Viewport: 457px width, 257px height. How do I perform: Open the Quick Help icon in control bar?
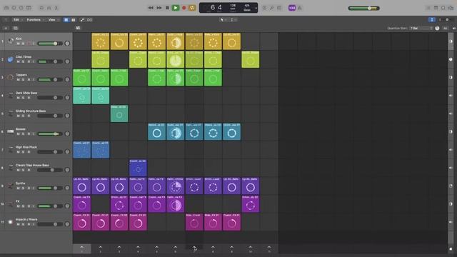click(x=21, y=8)
